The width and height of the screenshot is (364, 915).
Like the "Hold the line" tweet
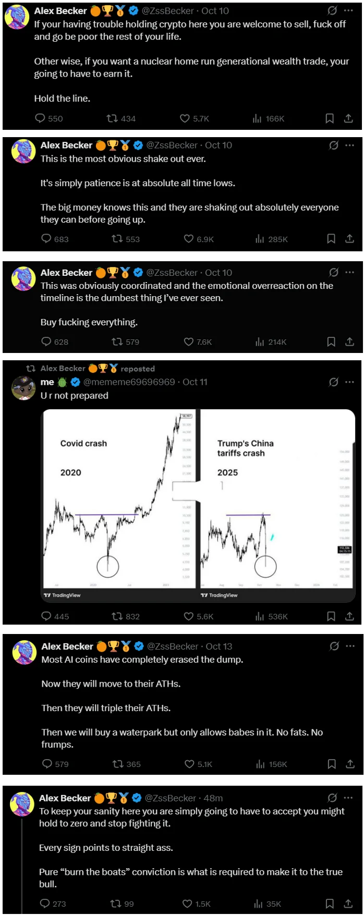pos(185,118)
